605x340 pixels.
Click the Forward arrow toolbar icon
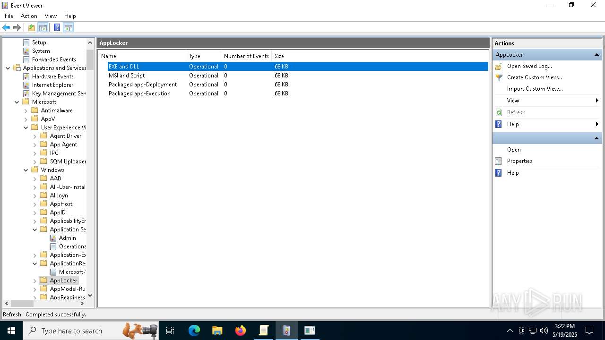(x=17, y=28)
